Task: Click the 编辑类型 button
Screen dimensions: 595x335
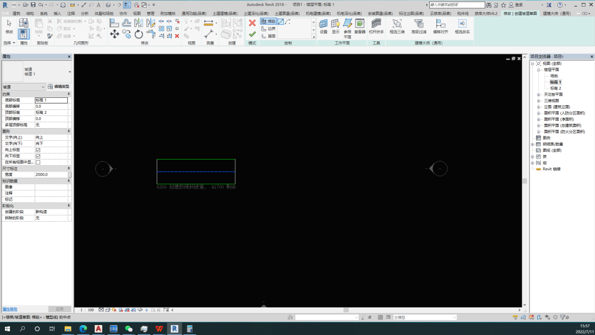Action: (x=59, y=87)
